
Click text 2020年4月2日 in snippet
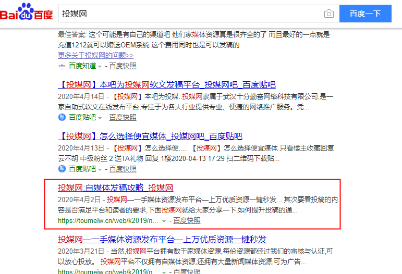[x=79, y=200]
